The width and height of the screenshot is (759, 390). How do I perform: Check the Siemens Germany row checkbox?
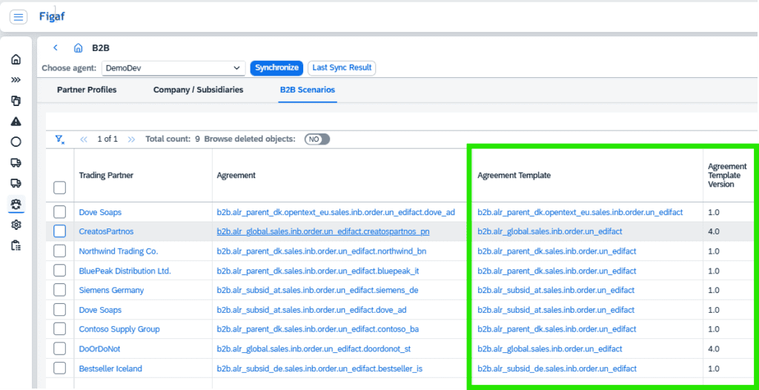[59, 290]
